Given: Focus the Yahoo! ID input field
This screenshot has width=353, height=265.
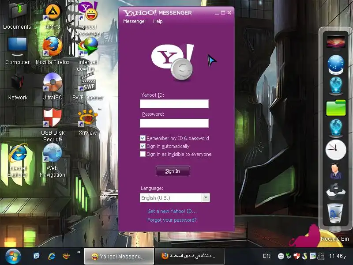Looking at the screenshot, I should [174, 104].
